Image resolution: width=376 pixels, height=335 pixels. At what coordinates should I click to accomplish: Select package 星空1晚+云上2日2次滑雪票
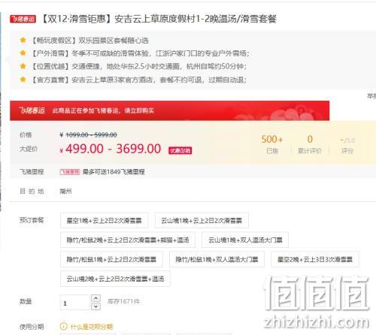click(104, 220)
